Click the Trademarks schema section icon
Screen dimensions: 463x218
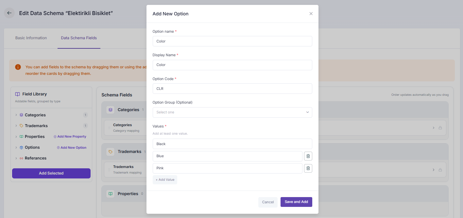point(111,152)
